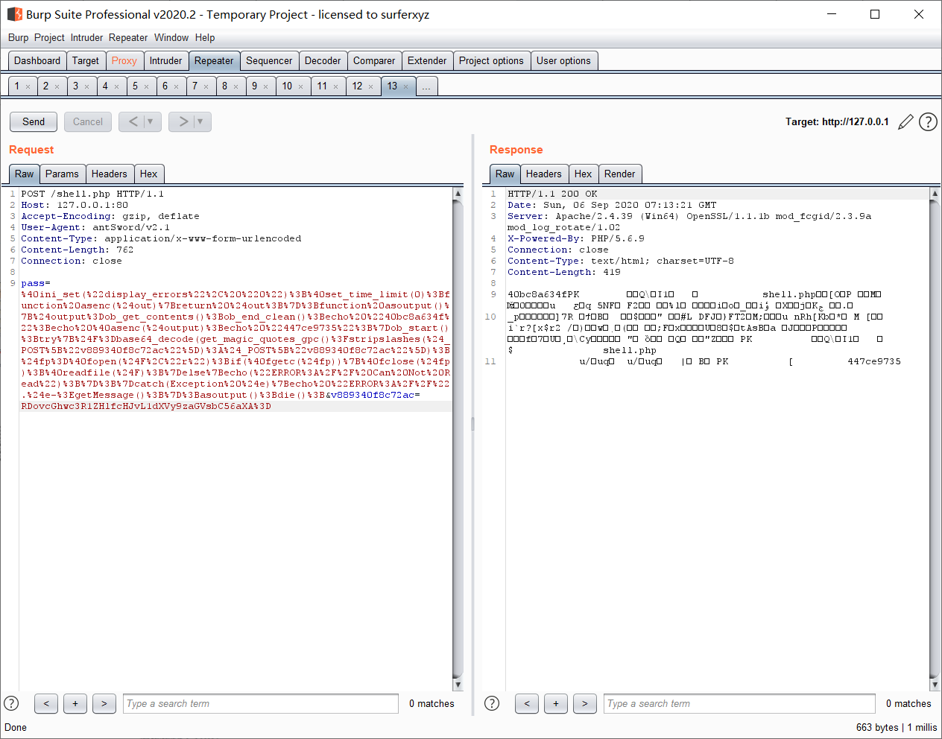Close Repeater tab 10 with its x
Screen dimensions: 942x739
[x=301, y=87]
